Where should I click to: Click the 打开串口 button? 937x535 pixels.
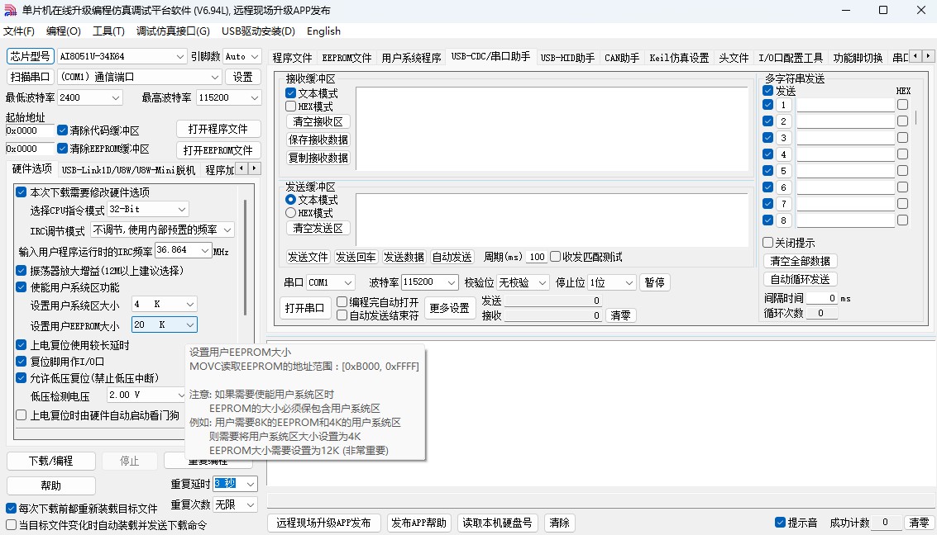(305, 308)
